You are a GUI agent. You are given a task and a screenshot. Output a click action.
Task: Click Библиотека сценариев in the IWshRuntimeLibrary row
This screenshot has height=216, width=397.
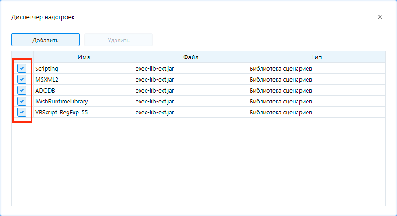281,101
